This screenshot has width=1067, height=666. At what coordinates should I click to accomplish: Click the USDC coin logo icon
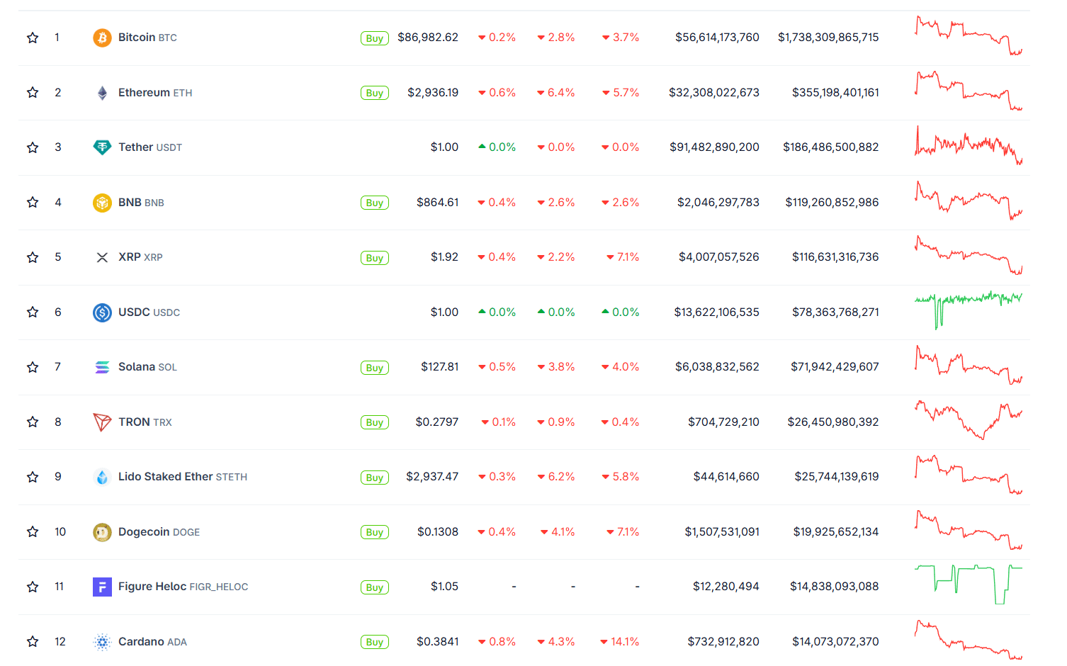pyautogui.click(x=102, y=312)
